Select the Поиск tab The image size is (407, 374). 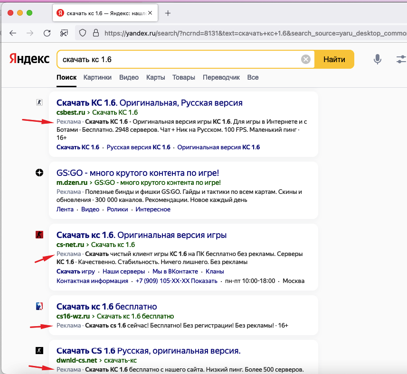point(66,77)
